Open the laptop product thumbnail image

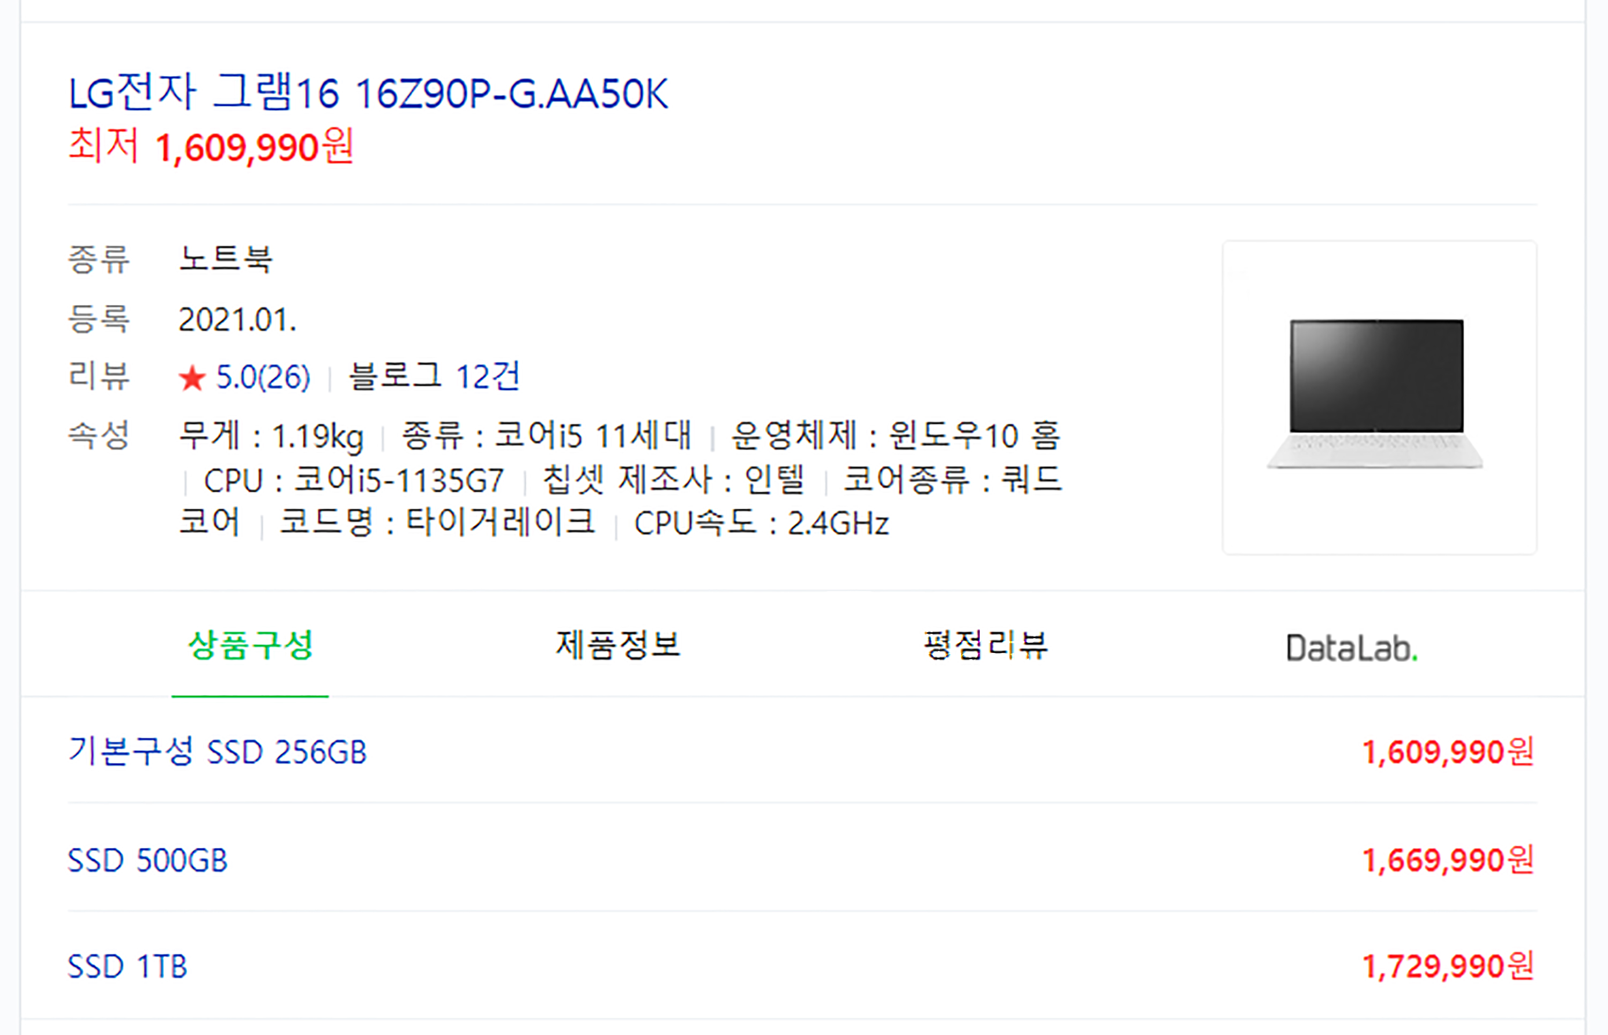(1379, 397)
